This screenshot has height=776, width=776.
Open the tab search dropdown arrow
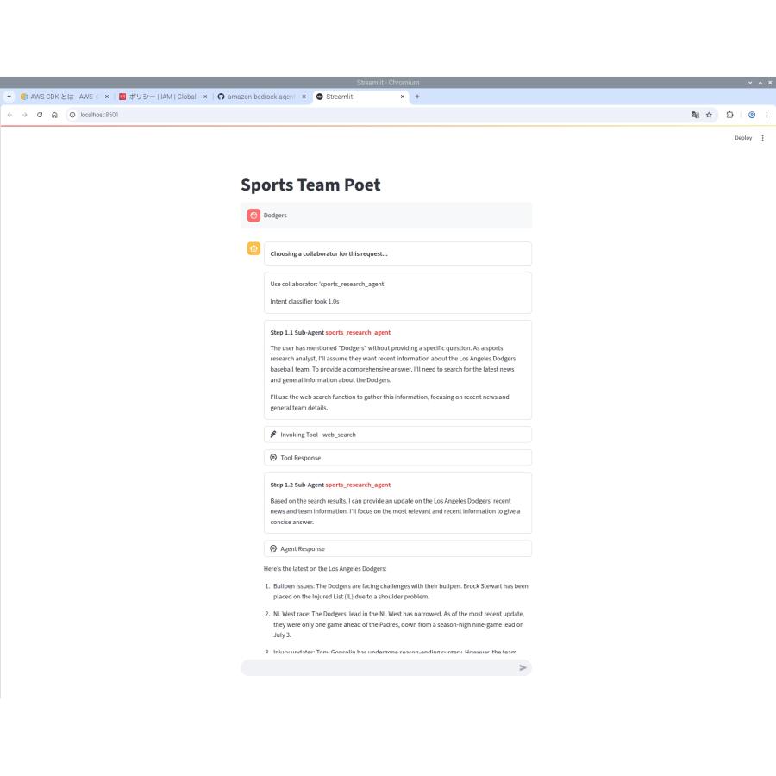[9, 97]
